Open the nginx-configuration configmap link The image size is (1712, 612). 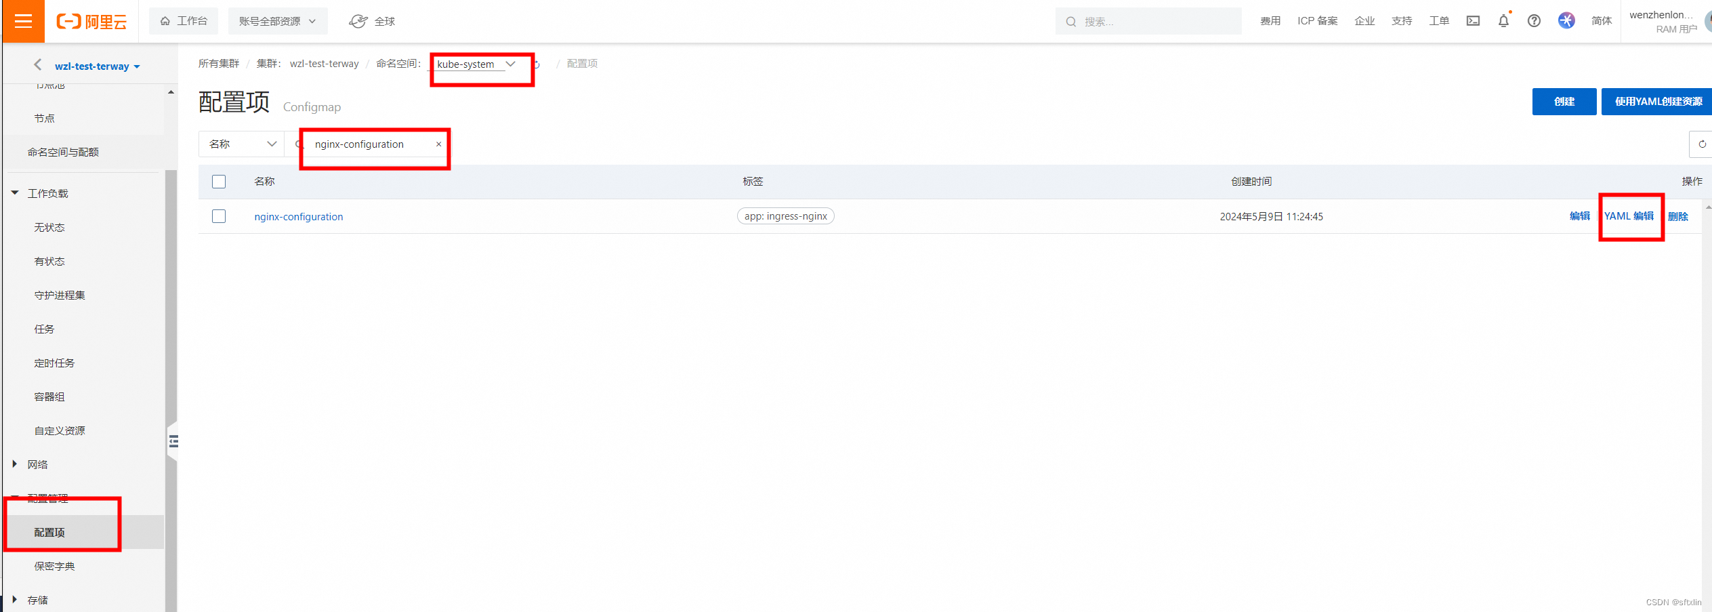[x=299, y=217]
